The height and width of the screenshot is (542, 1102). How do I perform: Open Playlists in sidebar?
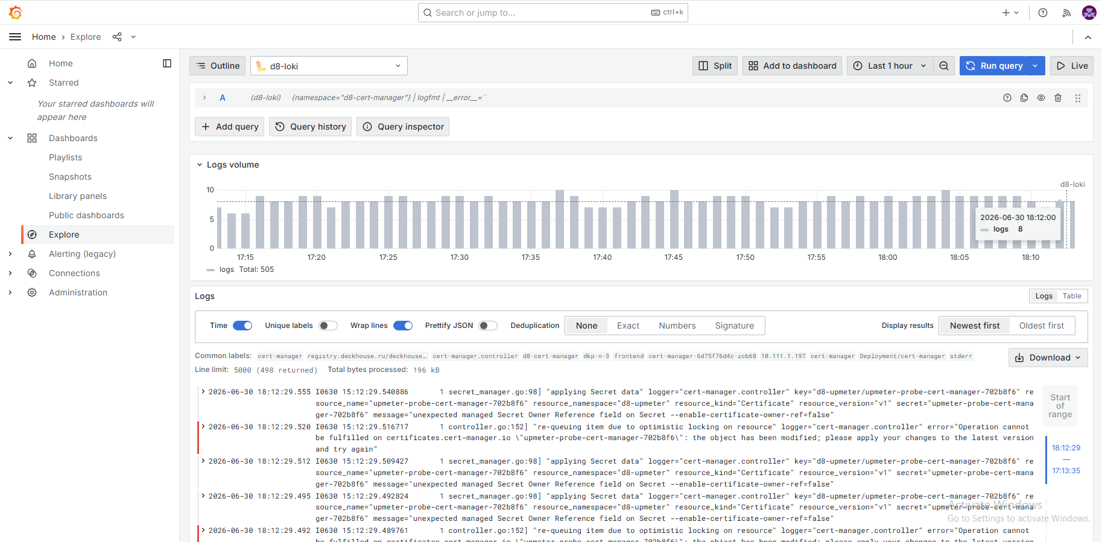pos(65,157)
